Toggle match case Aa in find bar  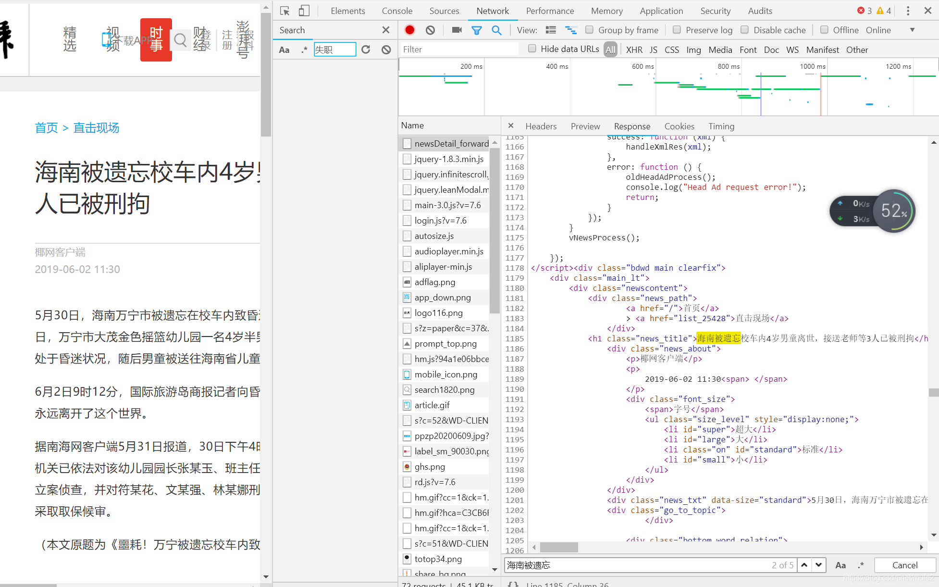point(840,565)
